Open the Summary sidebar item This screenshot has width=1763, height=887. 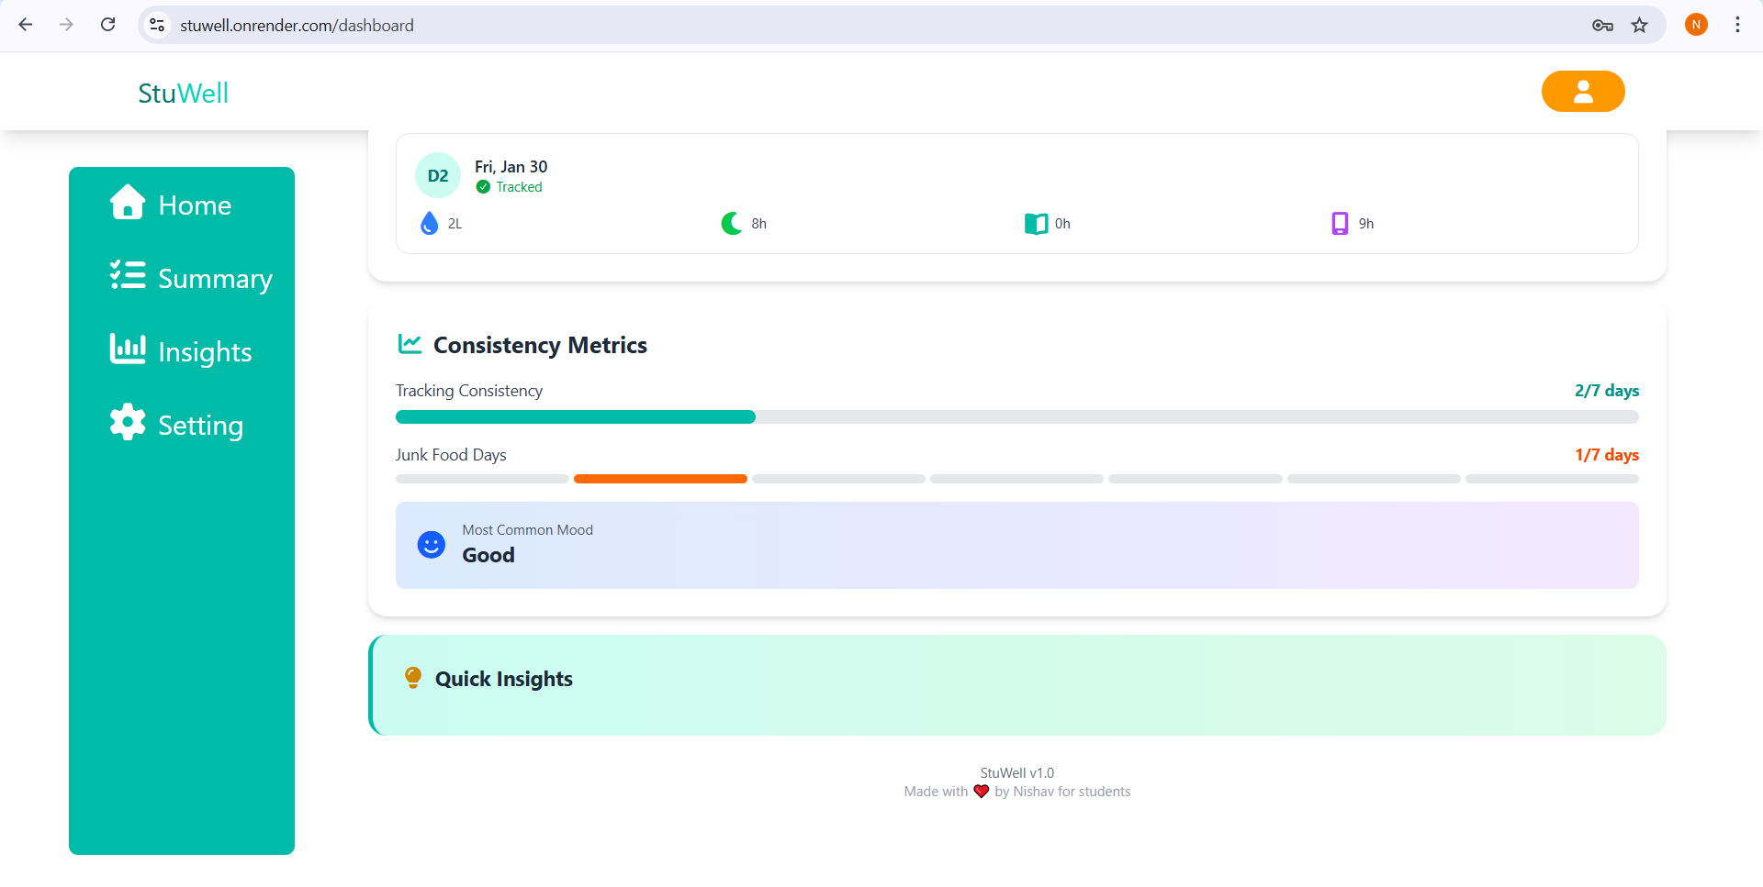tap(191, 277)
